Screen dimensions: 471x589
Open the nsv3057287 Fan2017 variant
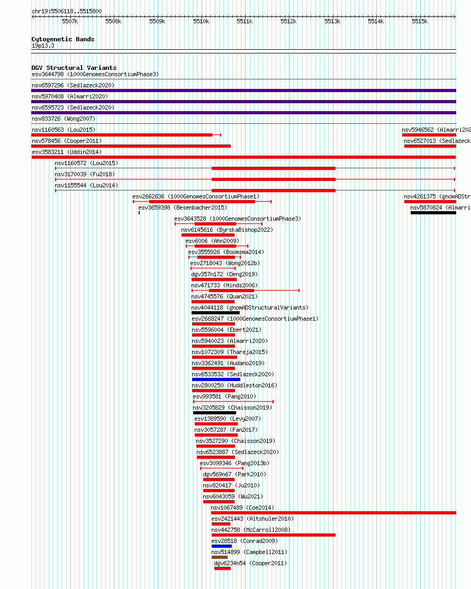226,430
